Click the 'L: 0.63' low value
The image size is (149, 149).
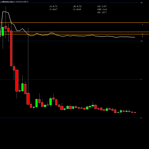77,10
